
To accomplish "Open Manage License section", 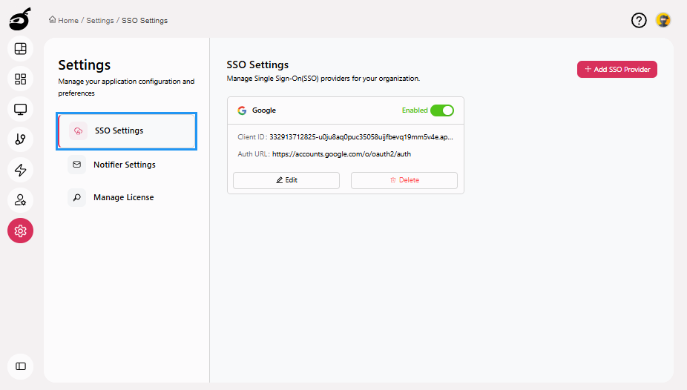I will pos(127,197).
